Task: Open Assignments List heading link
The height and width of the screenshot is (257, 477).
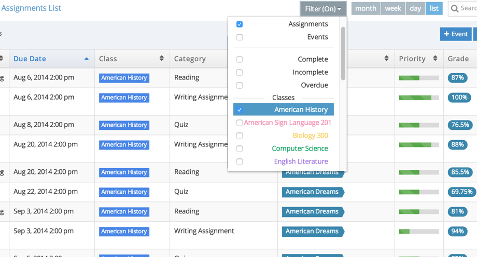Action: pos(31,8)
